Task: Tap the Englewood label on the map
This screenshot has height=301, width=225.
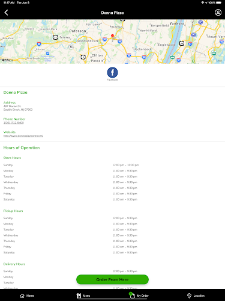Action: coord(166,45)
